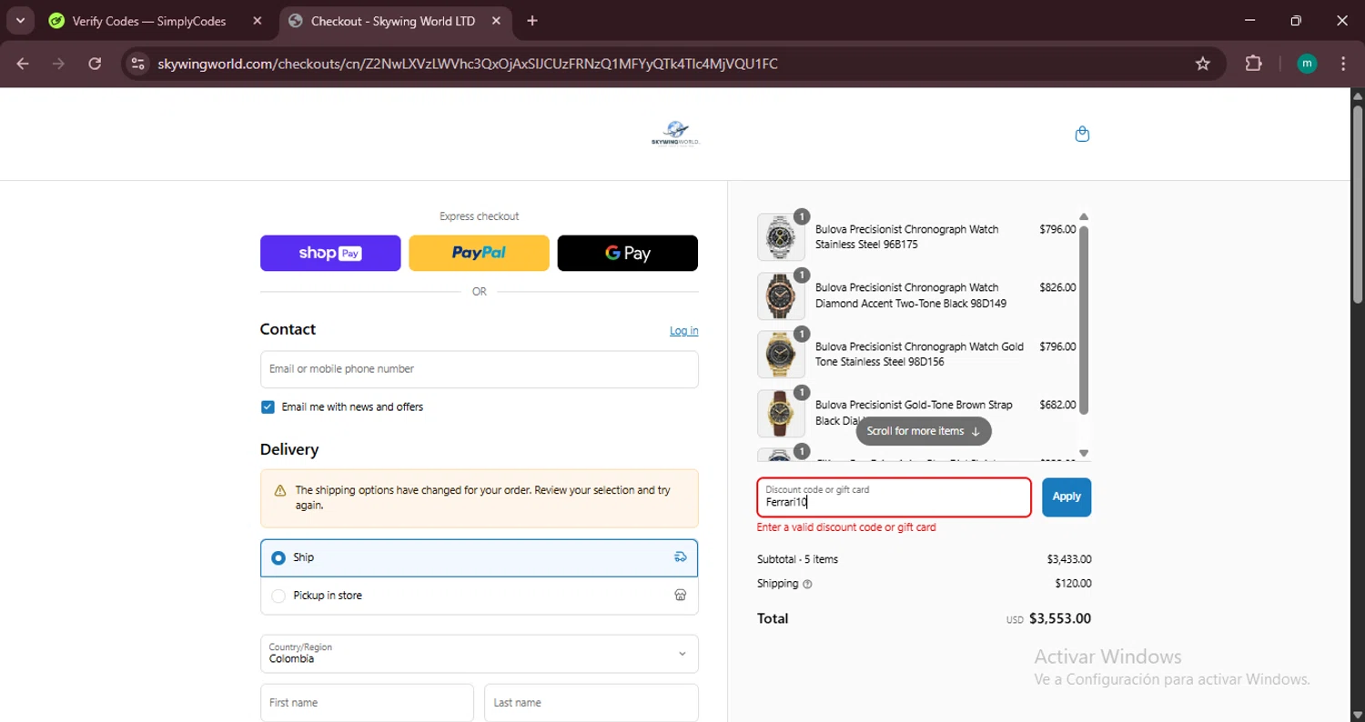Click the shipping cost $120.00
Viewport: 1365px width, 722px height.
[x=1074, y=584]
